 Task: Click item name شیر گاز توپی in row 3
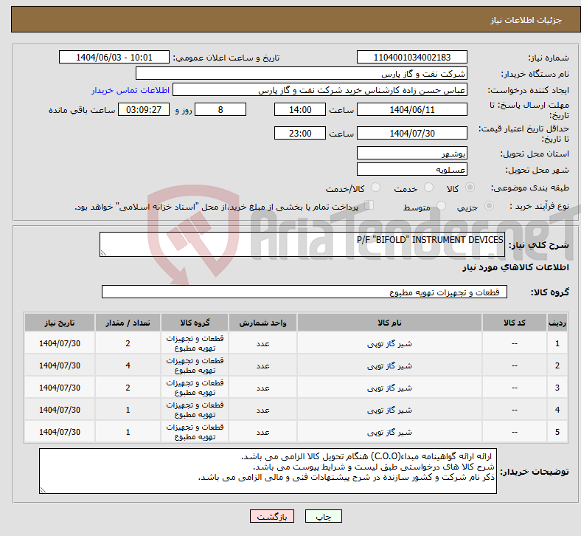tap(389, 388)
